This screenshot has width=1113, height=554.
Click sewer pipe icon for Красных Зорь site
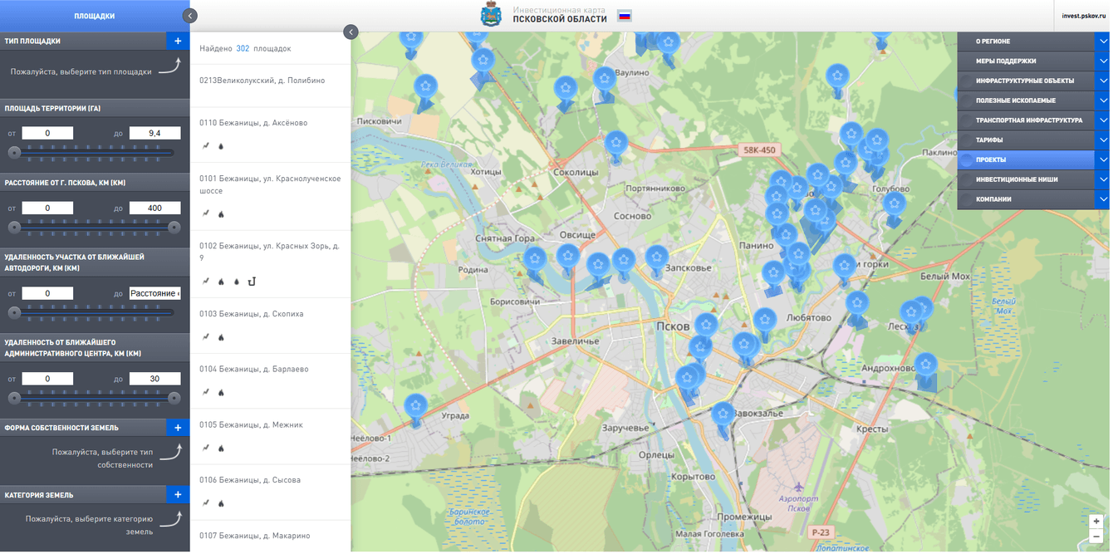tap(252, 281)
